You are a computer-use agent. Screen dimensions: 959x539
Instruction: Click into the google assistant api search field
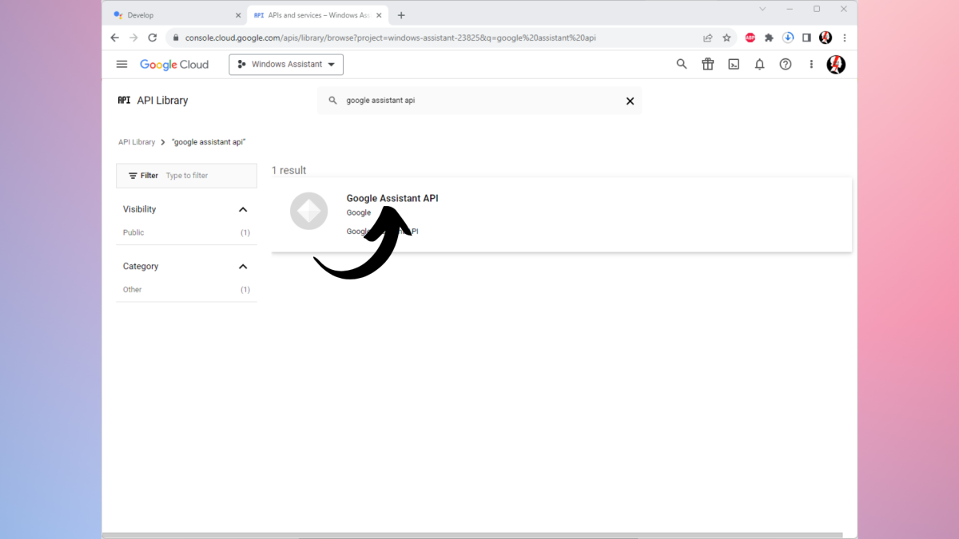click(479, 101)
